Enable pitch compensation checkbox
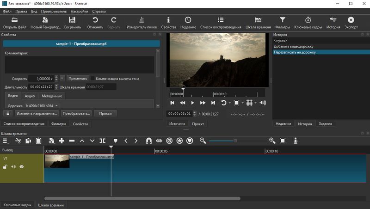The width and height of the screenshot is (370, 209). [x=92, y=79]
